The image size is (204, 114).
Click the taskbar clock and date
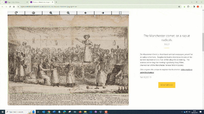pos(195,112)
